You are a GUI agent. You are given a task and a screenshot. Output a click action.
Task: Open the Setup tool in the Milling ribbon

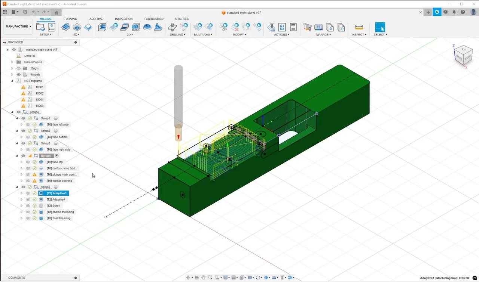40,27
